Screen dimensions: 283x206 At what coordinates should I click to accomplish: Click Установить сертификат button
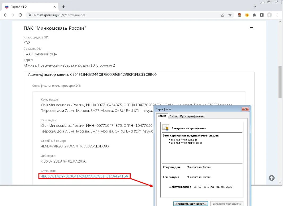tap(191, 204)
